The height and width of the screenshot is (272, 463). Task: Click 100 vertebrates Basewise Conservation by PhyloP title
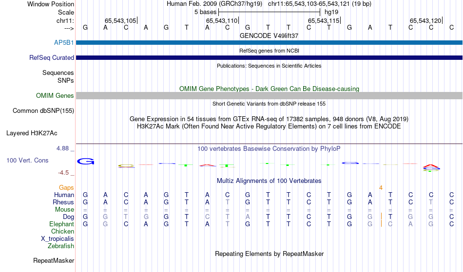point(269,149)
